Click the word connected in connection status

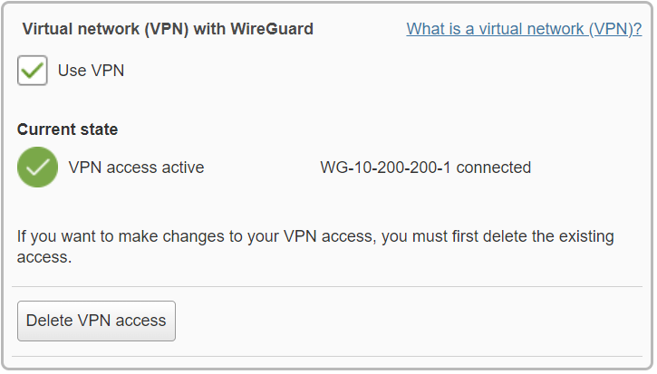(x=494, y=168)
